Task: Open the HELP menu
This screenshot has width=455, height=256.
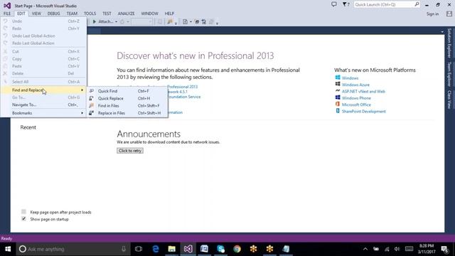Action: point(169,14)
